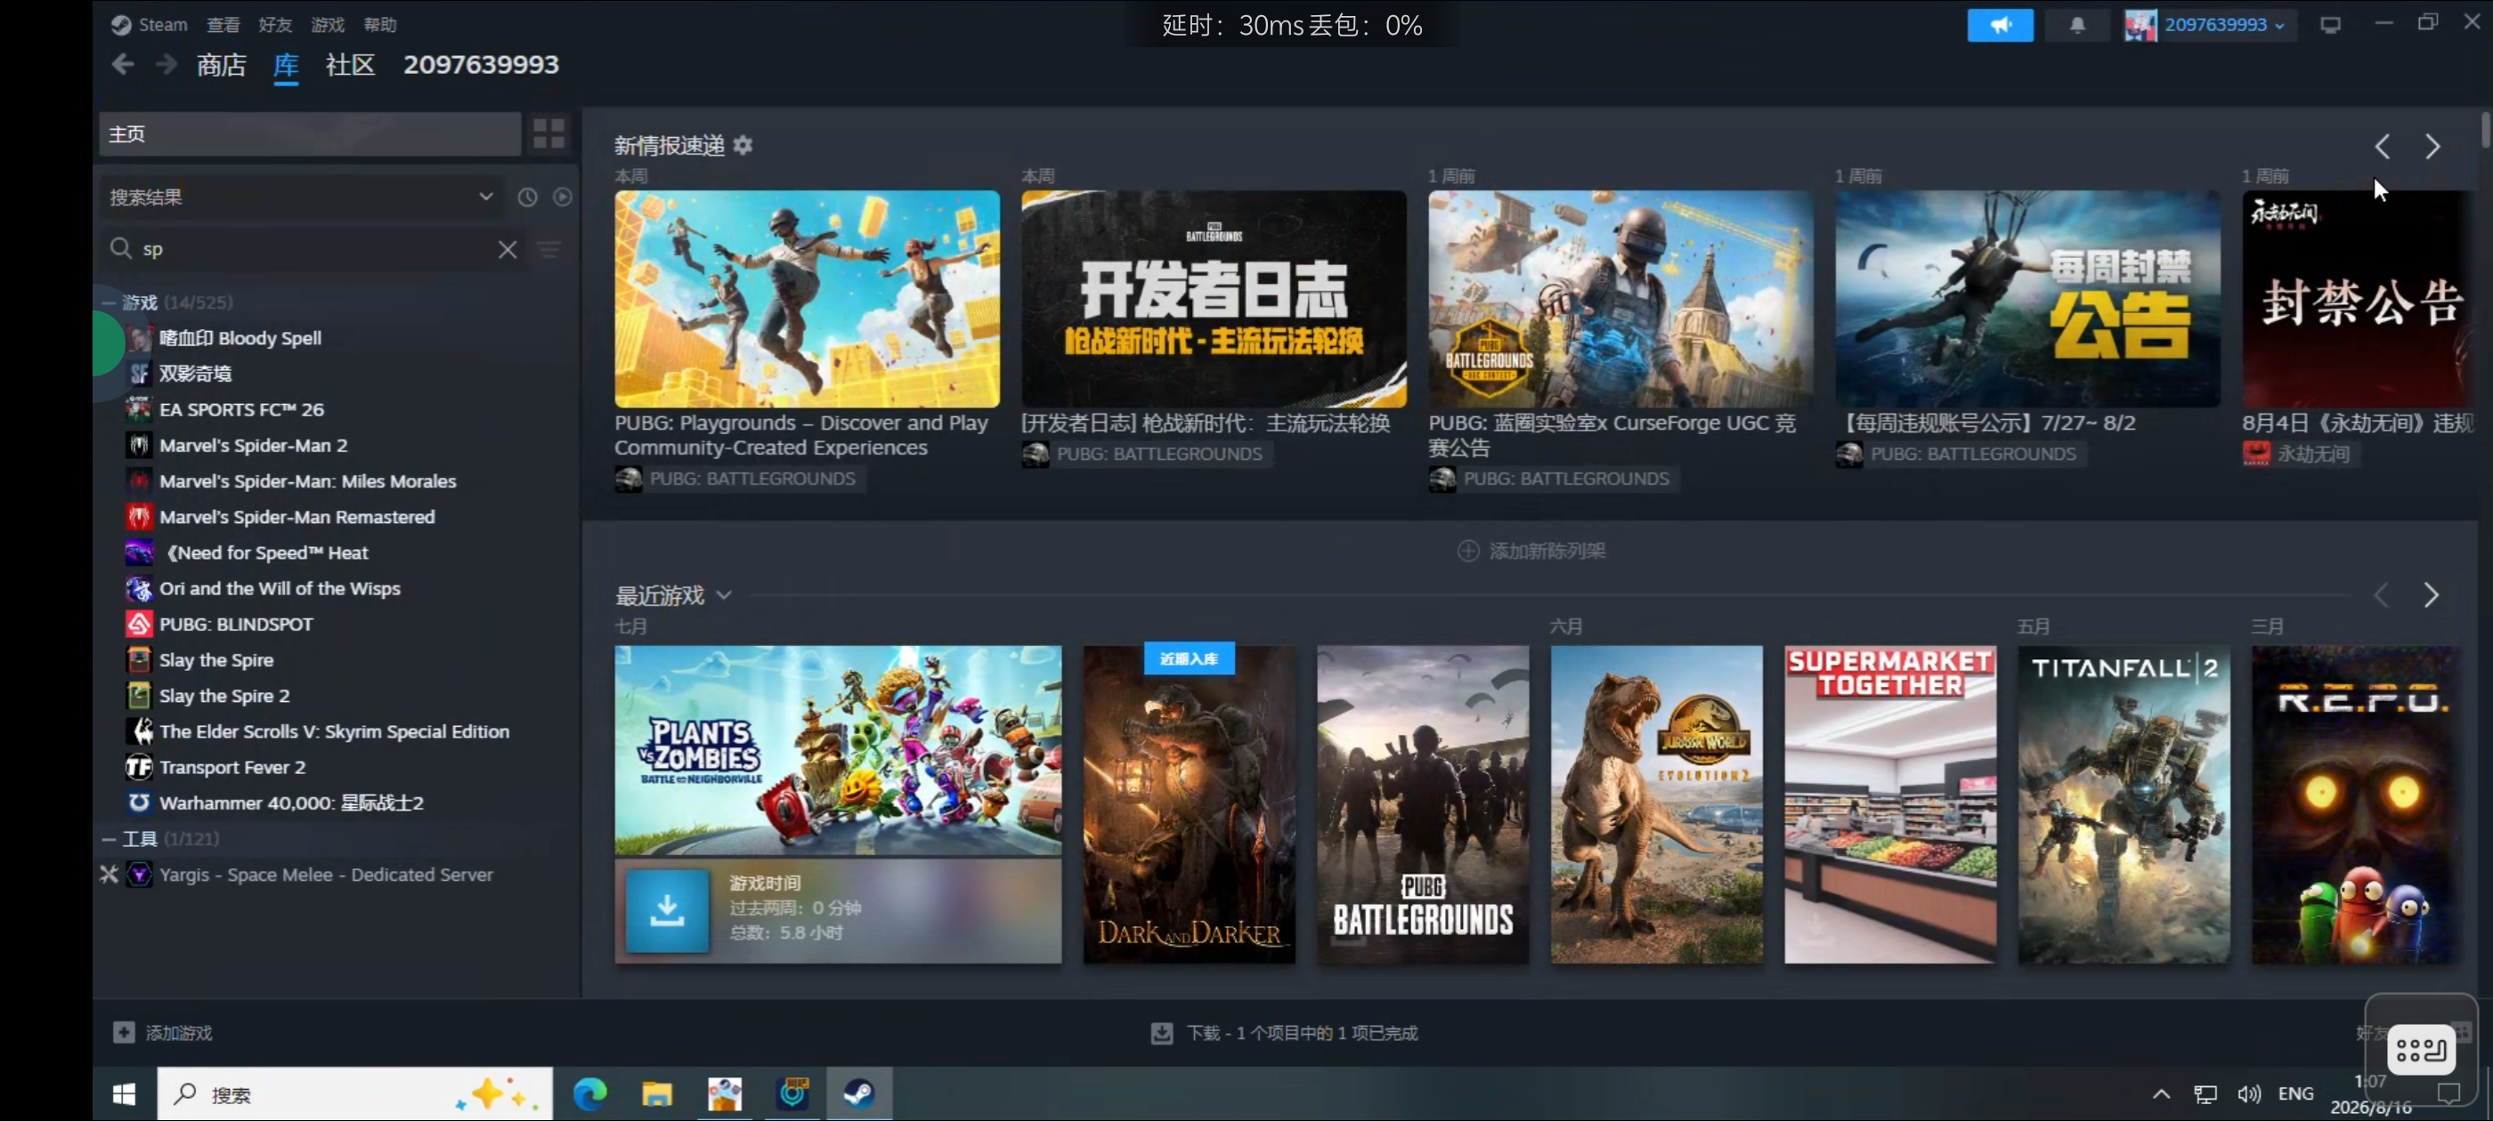Select PUBG: BLINDSPOT in the list

(x=236, y=625)
